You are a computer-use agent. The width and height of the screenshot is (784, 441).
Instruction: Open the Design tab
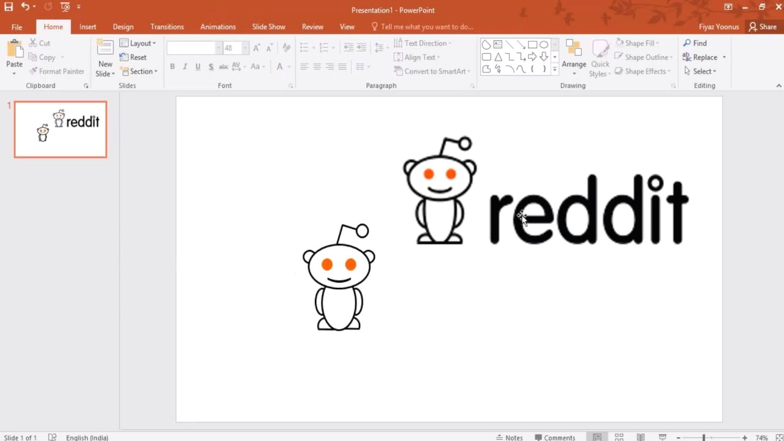coord(123,27)
